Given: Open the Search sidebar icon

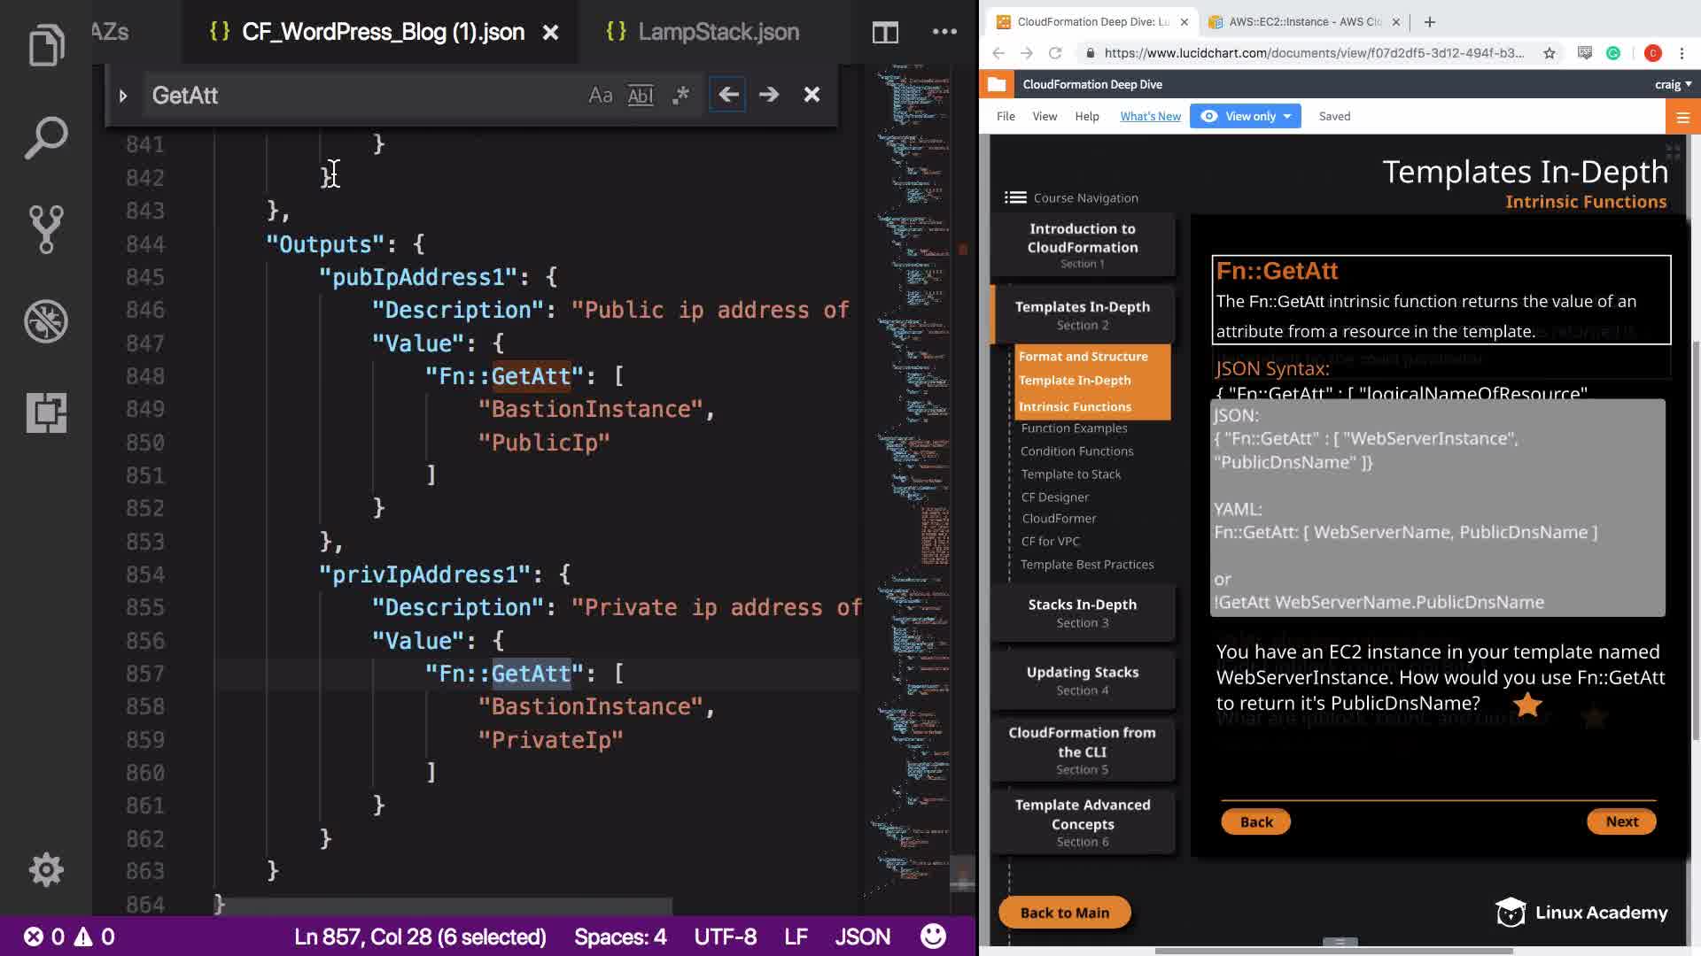Looking at the screenshot, I should coord(46,138).
